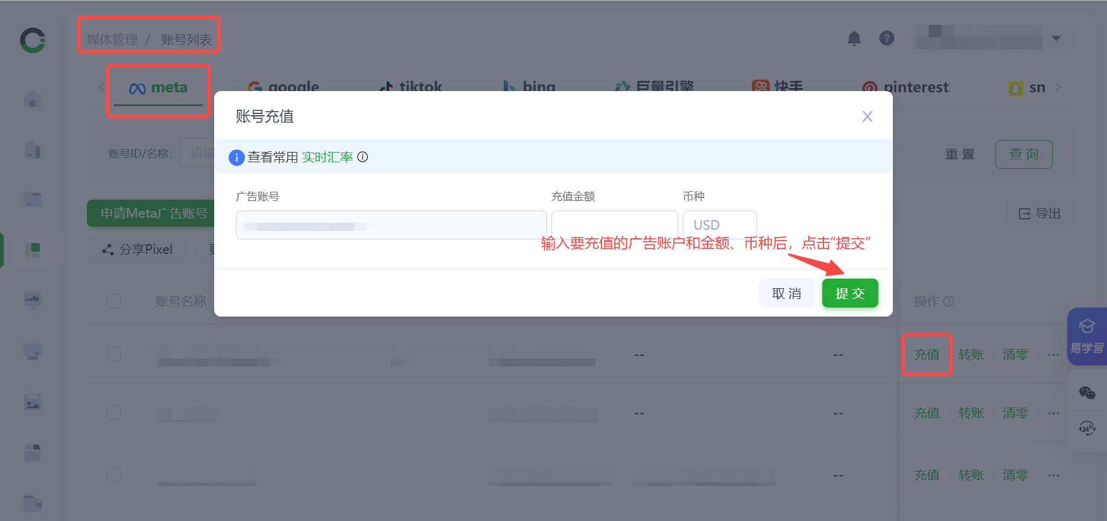This screenshot has height=521, width=1107.
Task: Switch to the pinterest tab
Action: pyautogui.click(x=905, y=87)
